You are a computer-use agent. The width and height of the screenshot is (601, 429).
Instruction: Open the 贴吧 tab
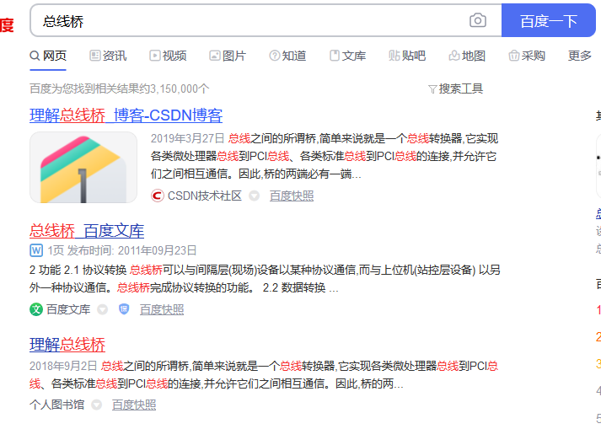coord(407,56)
